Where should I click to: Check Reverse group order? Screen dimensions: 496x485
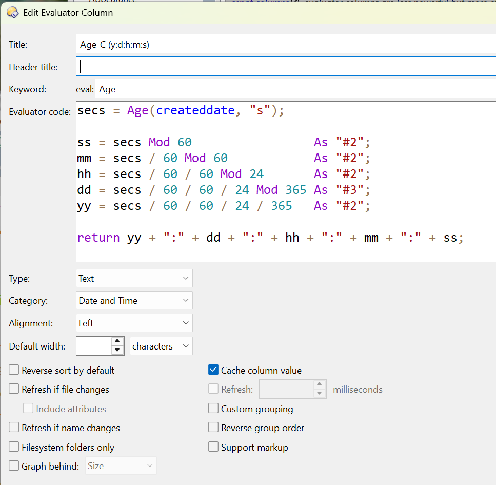[213, 428]
